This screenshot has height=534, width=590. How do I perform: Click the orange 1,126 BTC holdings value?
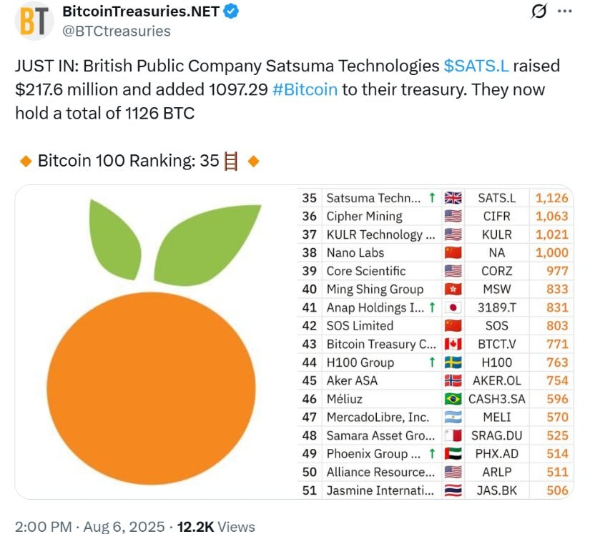tap(551, 198)
